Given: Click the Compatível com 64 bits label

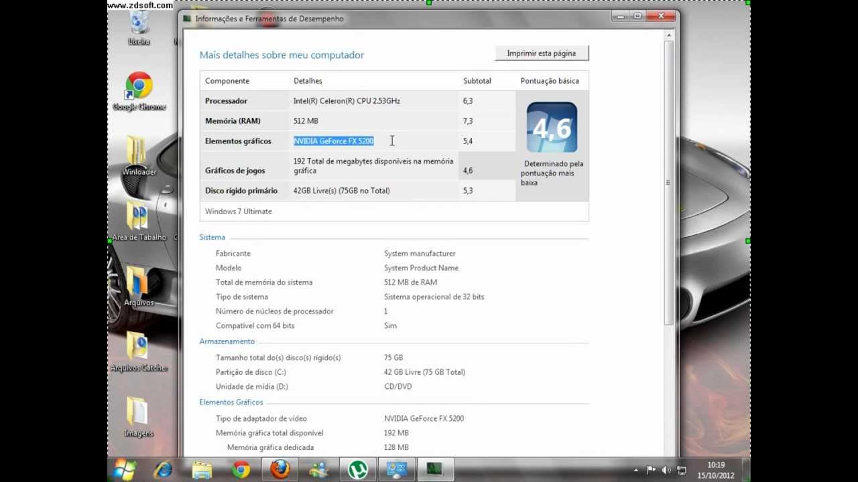Looking at the screenshot, I should click(255, 325).
